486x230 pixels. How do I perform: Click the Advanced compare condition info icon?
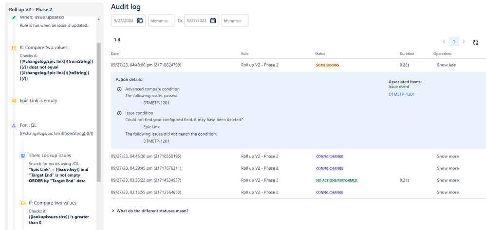tap(119, 89)
